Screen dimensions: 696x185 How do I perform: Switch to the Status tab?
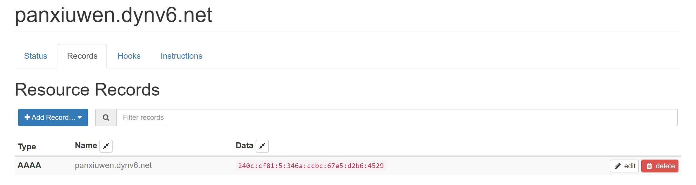point(35,56)
